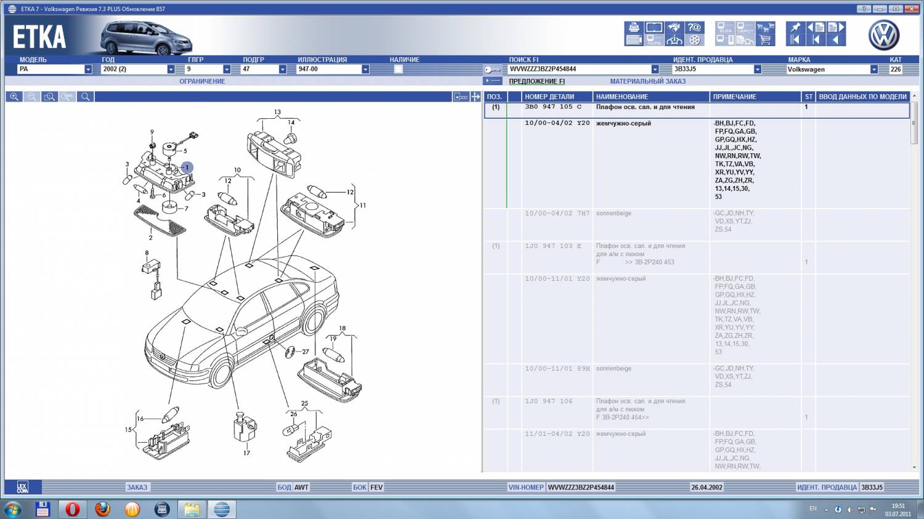
Task: Click the single shopping cart icon
Action: point(766,40)
